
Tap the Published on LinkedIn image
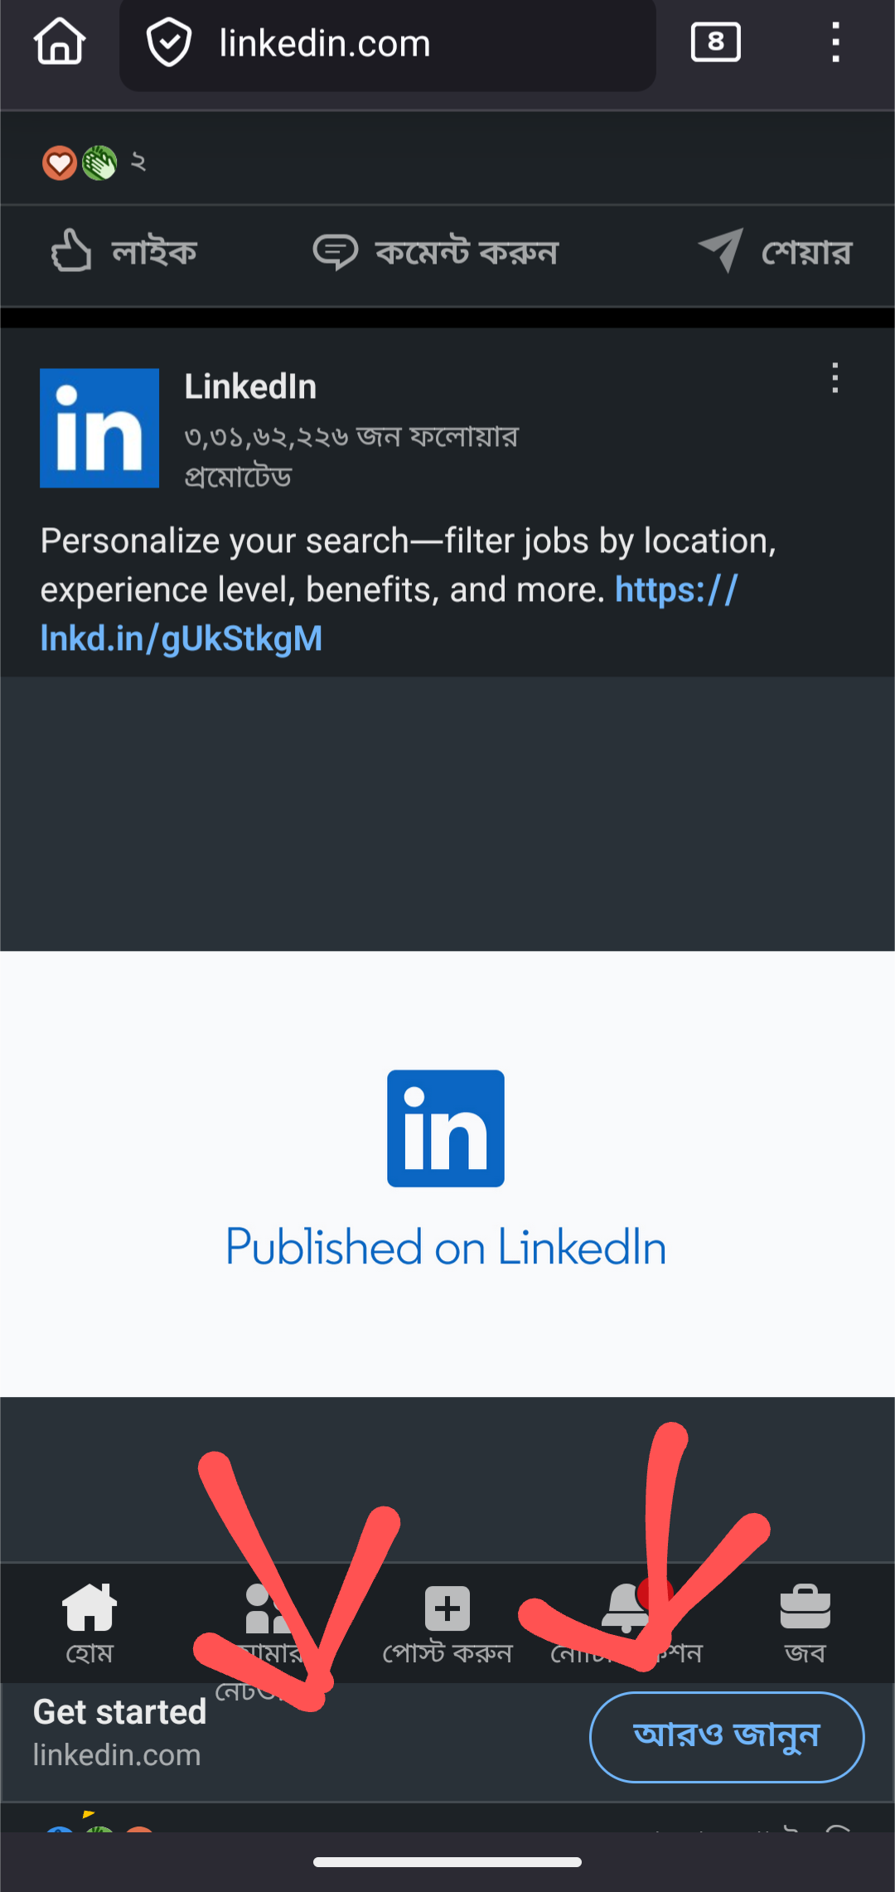tap(446, 1173)
